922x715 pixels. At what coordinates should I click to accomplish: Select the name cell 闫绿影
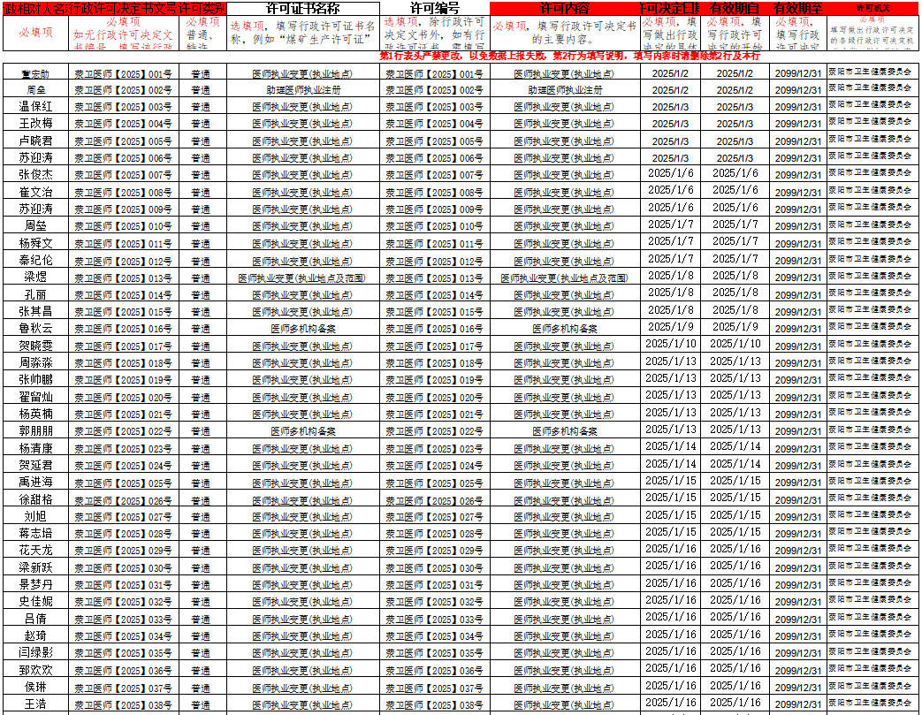click(36, 653)
